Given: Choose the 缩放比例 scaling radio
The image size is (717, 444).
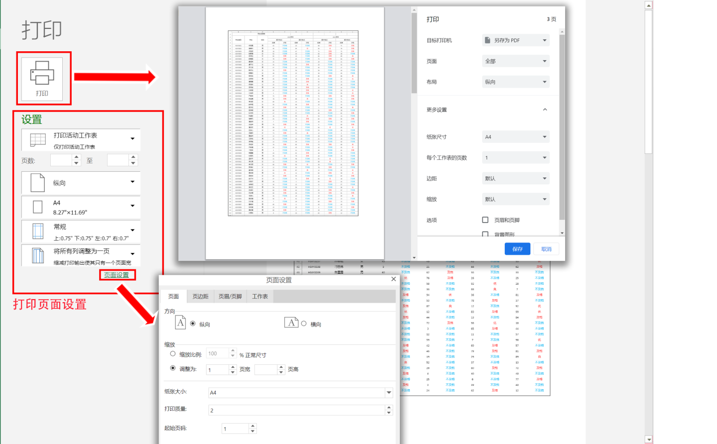Looking at the screenshot, I should [173, 354].
